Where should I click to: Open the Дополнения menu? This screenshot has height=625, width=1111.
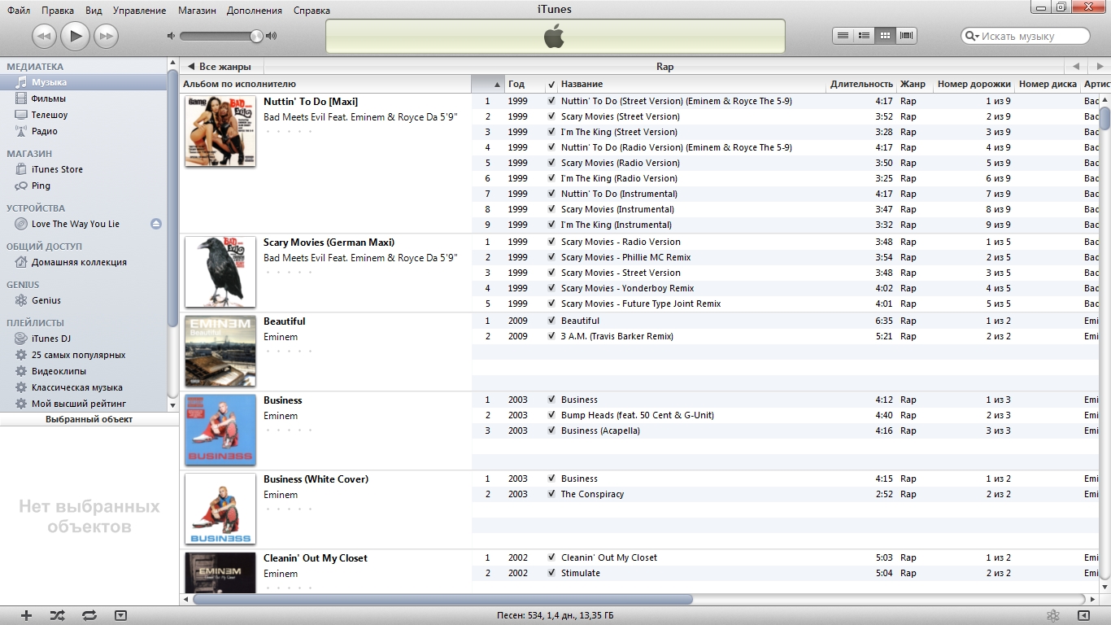tap(255, 11)
